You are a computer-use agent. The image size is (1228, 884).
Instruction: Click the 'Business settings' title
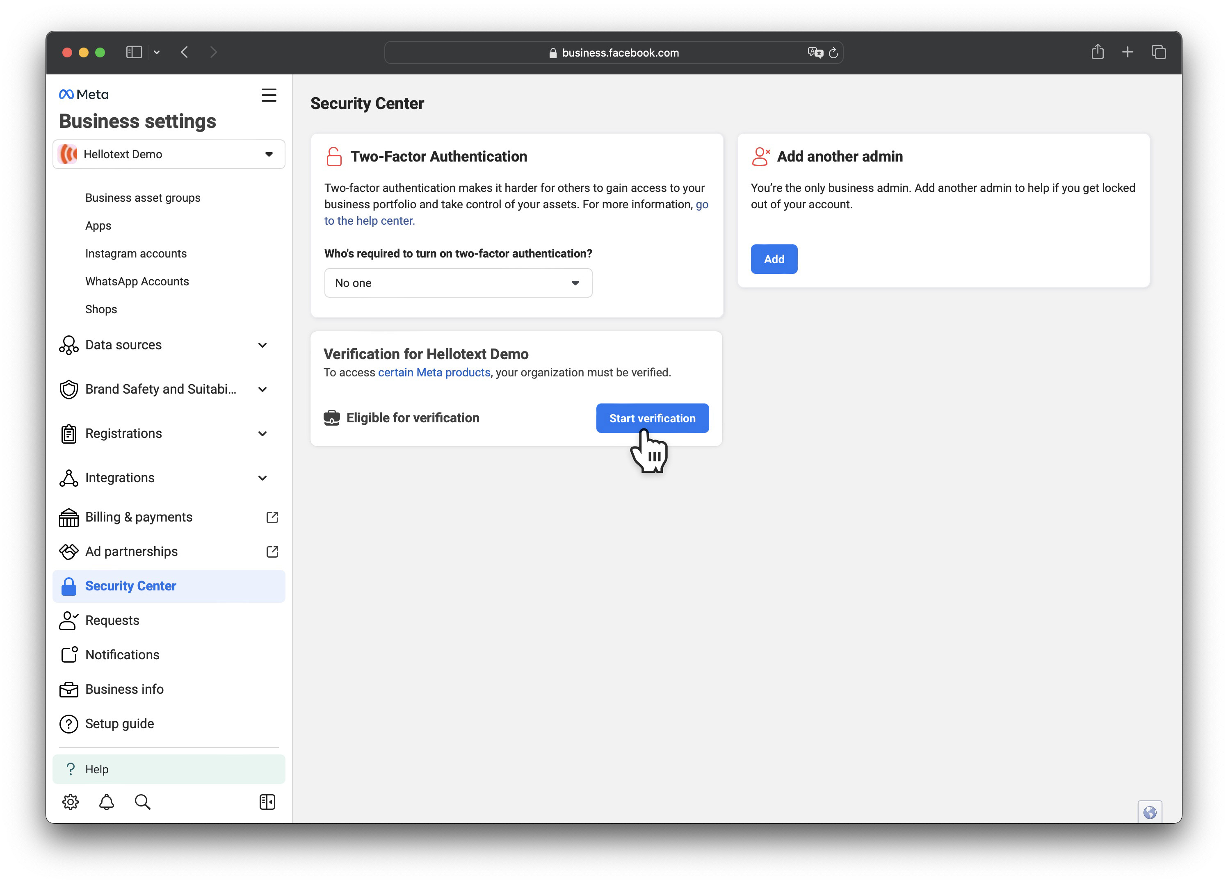(137, 121)
